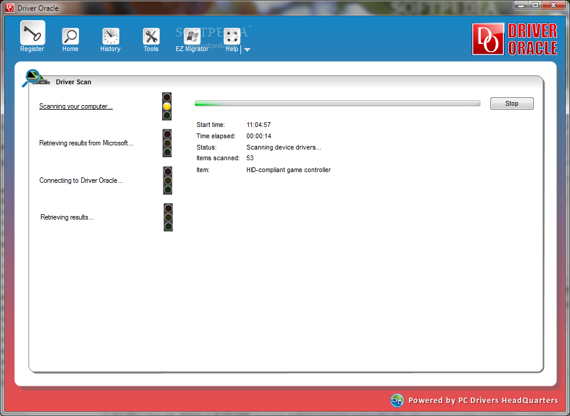Open the Tools wrench icon
The image size is (570, 416).
click(x=151, y=36)
